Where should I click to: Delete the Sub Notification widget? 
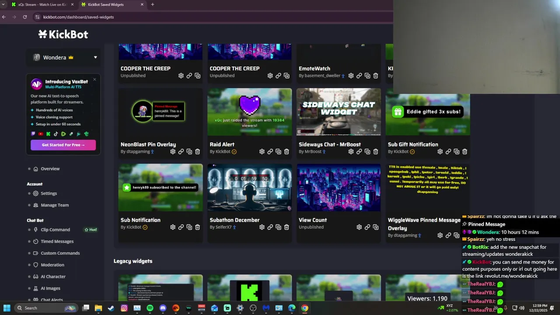197,227
